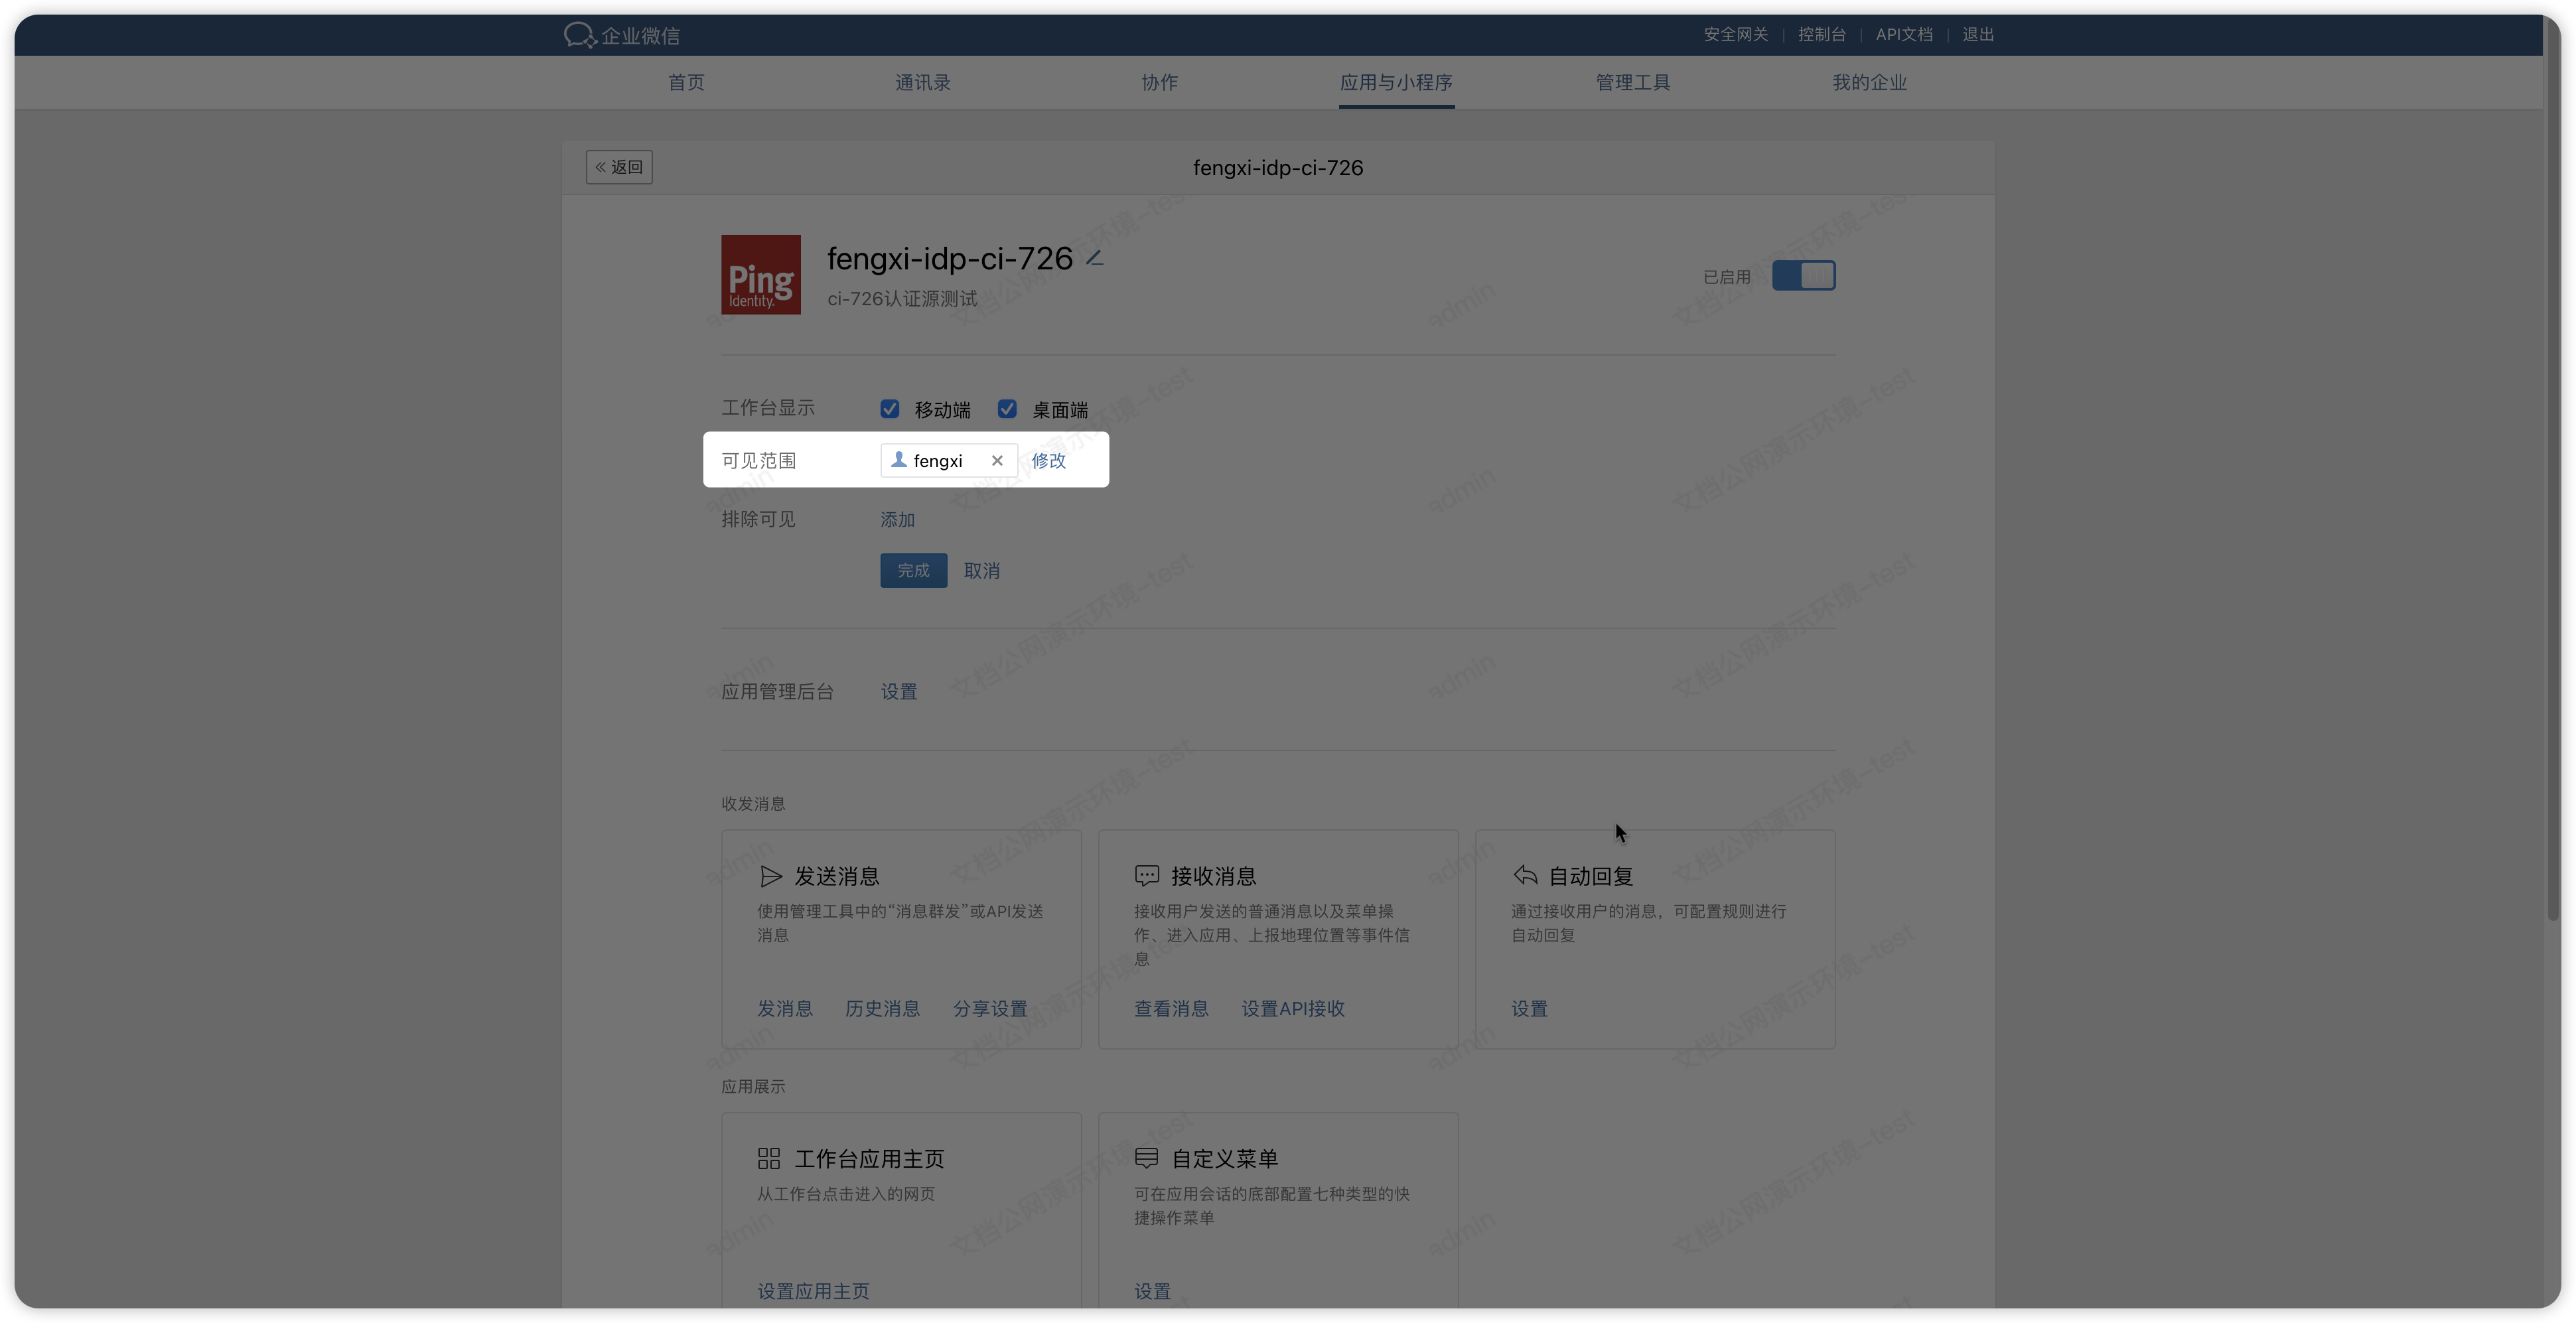Screen dimensions: 2576x1323
Task: Click the 工作台应用主页 grid icon
Action: [x=769, y=1159]
